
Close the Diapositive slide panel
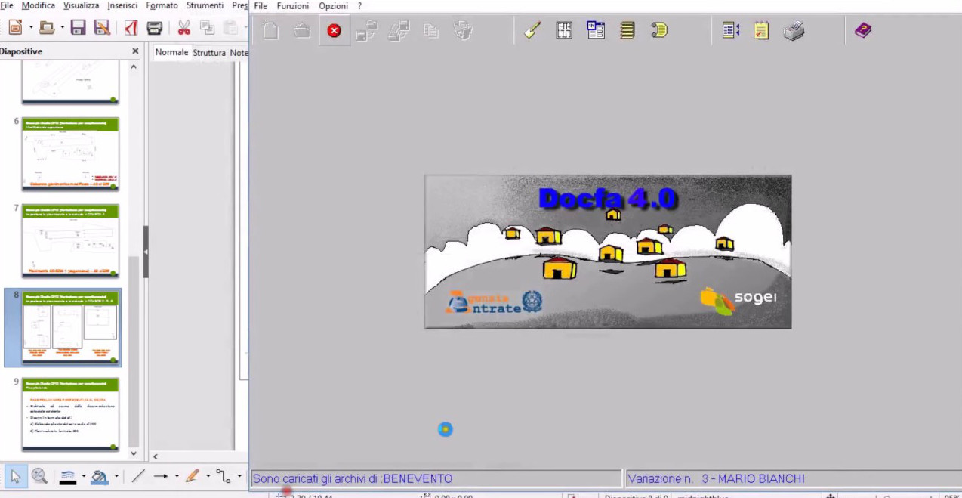[x=136, y=51]
